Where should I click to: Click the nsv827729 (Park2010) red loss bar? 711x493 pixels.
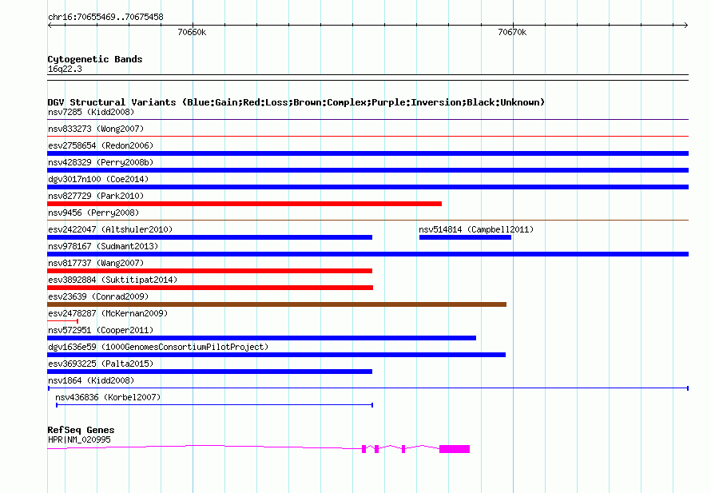[x=244, y=204]
